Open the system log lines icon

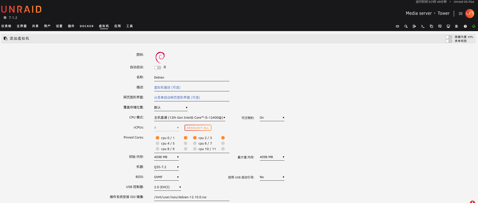(457, 26)
